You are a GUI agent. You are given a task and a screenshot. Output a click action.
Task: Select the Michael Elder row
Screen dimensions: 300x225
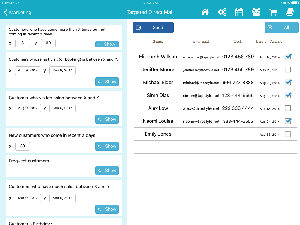tap(158, 83)
